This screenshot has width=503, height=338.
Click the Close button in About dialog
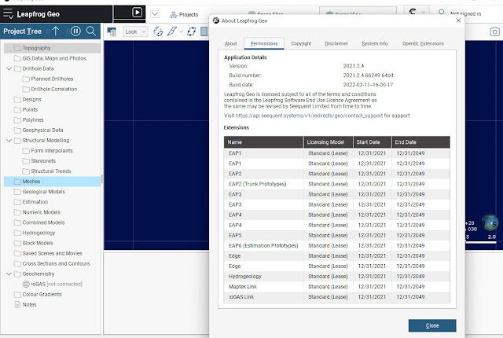[432, 325]
